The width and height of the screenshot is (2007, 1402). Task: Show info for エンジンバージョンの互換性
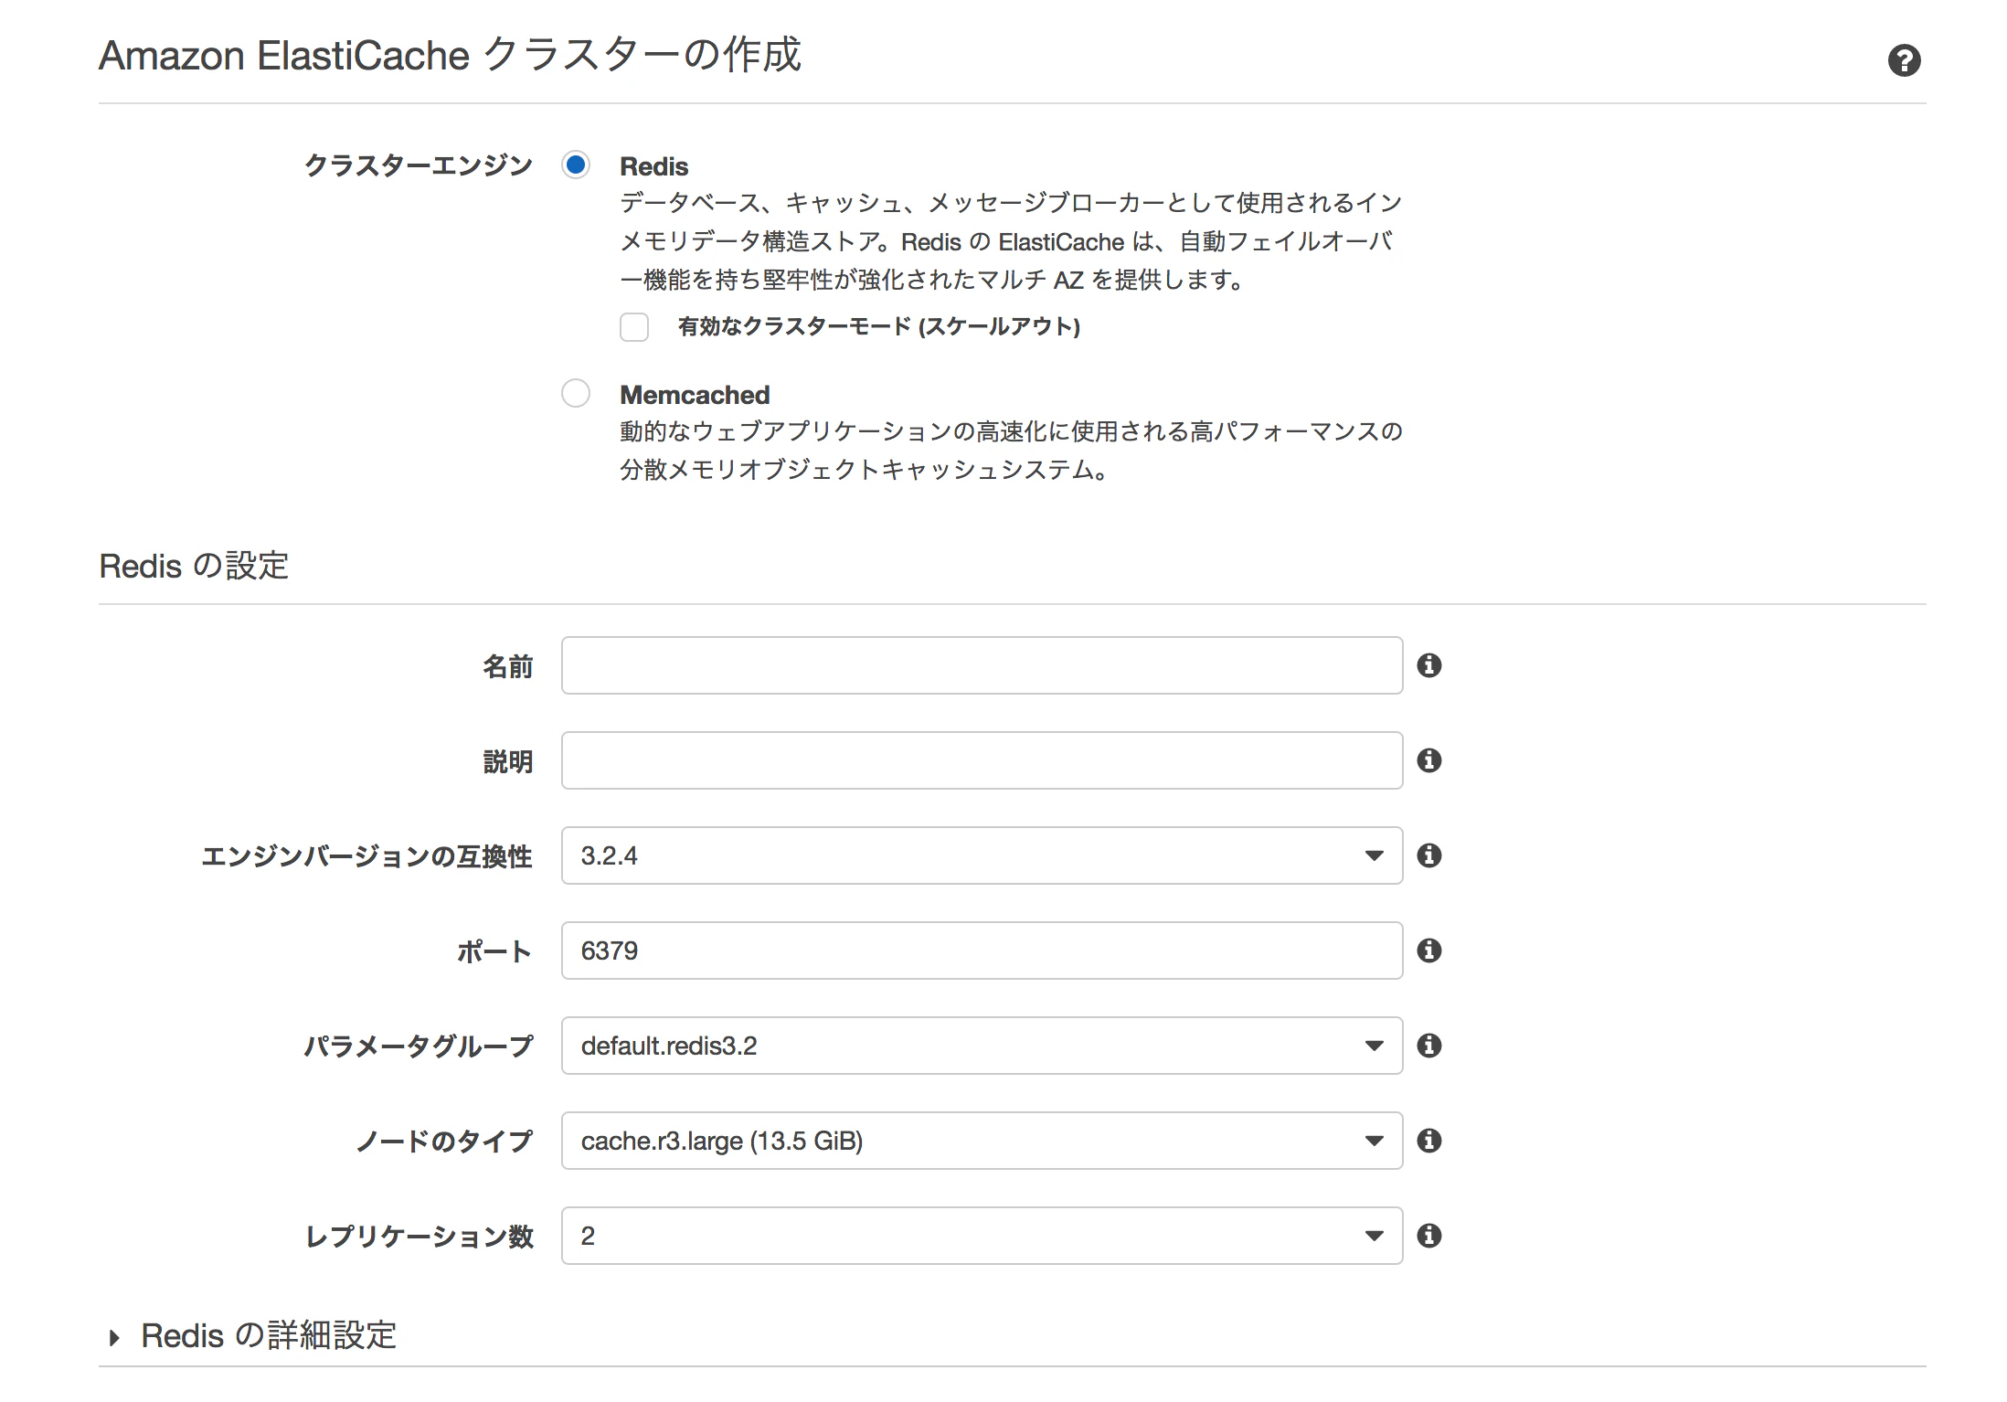coord(1429,855)
